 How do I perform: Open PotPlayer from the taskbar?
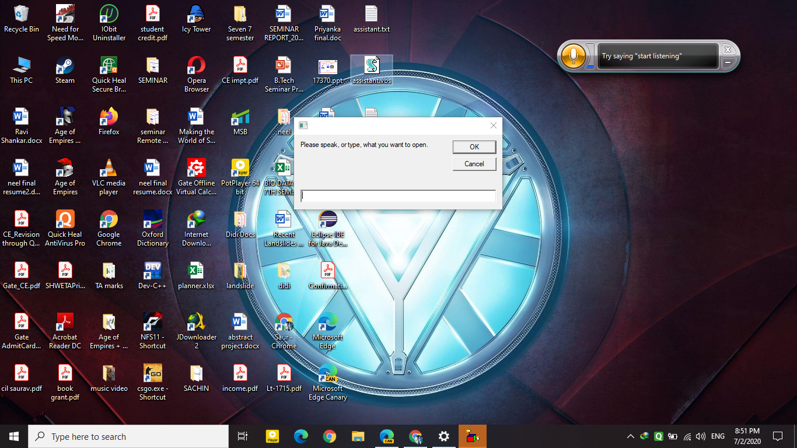point(272,436)
